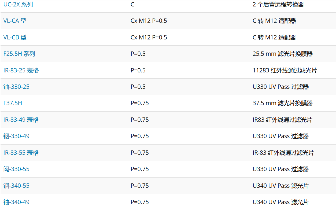Open the IR-83-25 表格 link
Screen dimensions: 336x210
[21, 70]
